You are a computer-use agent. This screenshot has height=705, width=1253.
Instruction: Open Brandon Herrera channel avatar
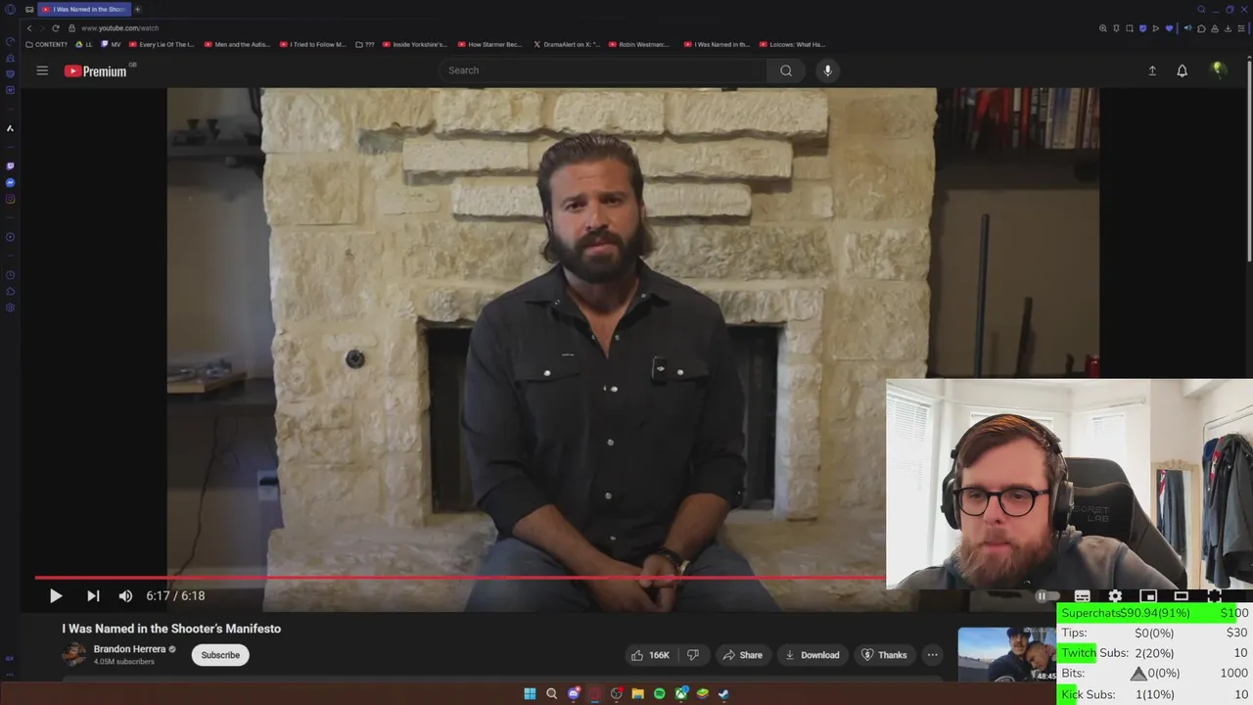click(x=73, y=654)
